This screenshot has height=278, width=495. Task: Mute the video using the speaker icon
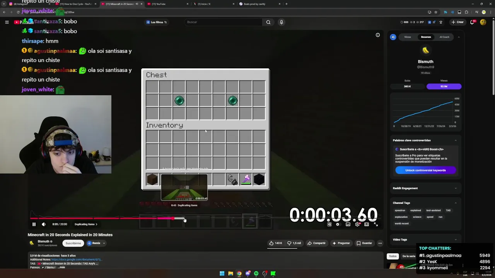pyautogui.click(x=44, y=224)
